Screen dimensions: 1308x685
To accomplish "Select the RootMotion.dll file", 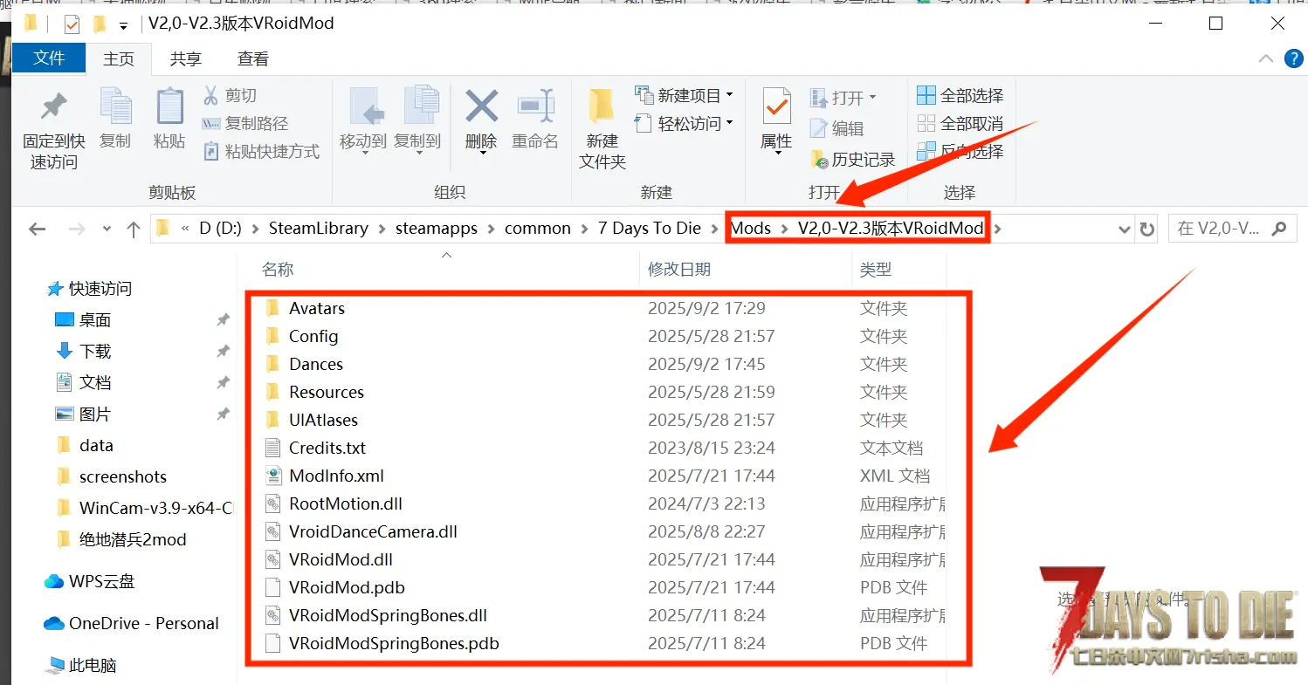I will 346,503.
